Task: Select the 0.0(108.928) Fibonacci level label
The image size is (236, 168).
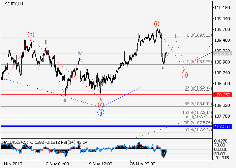Action: pyautogui.click(x=199, y=62)
